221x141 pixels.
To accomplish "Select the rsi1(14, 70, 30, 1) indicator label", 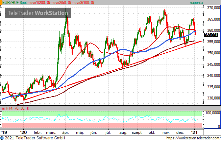I will click(x=15, y=108).
